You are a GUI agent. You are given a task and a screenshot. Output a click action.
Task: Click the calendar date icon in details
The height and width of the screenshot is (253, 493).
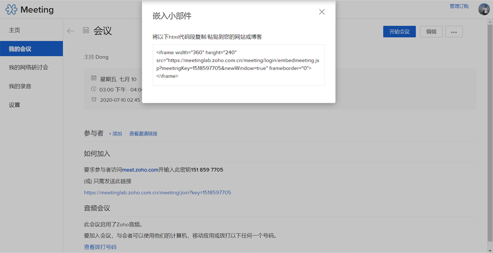pyautogui.click(x=94, y=79)
